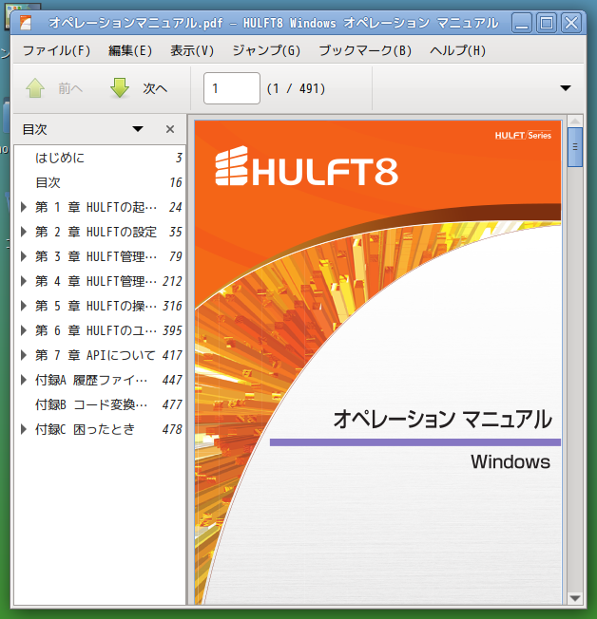This screenshot has width=597, height=619.
Task: Expand 第 6 章 HULFTのユ tree node
Action: pos(24,330)
